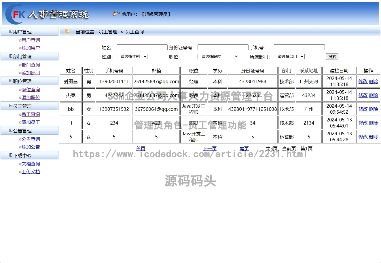Click 删除 for employee ff
Screen dimensions: 381x263
point(374,123)
